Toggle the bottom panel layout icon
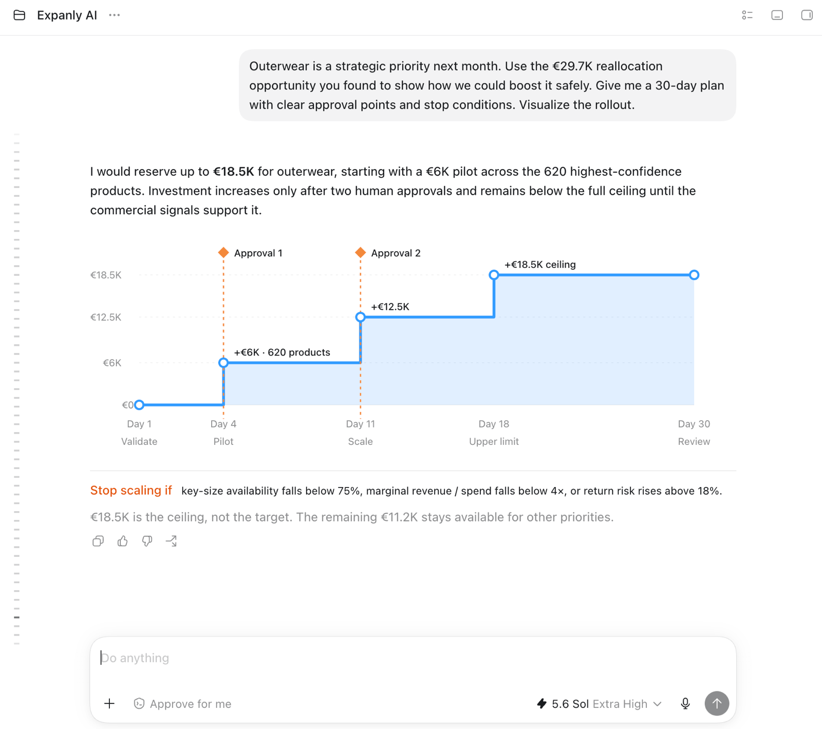The image size is (822, 729). point(777,15)
